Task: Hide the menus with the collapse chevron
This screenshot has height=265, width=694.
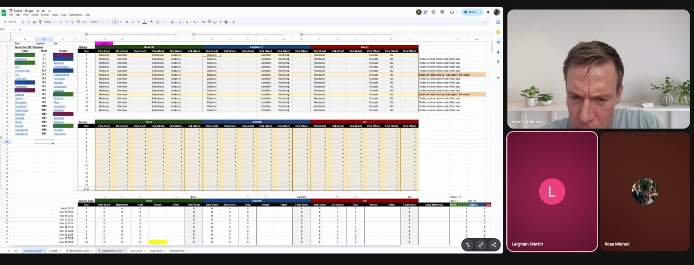Action: pyautogui.click(x=485, y=22)
